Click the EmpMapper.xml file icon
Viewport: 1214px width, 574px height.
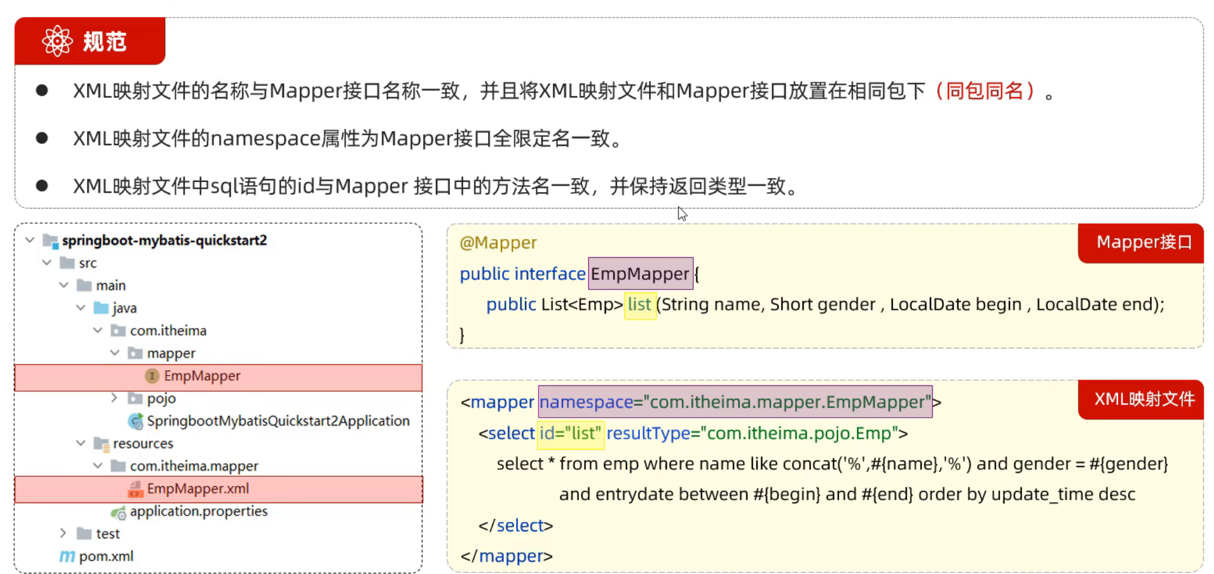[135, 489]
